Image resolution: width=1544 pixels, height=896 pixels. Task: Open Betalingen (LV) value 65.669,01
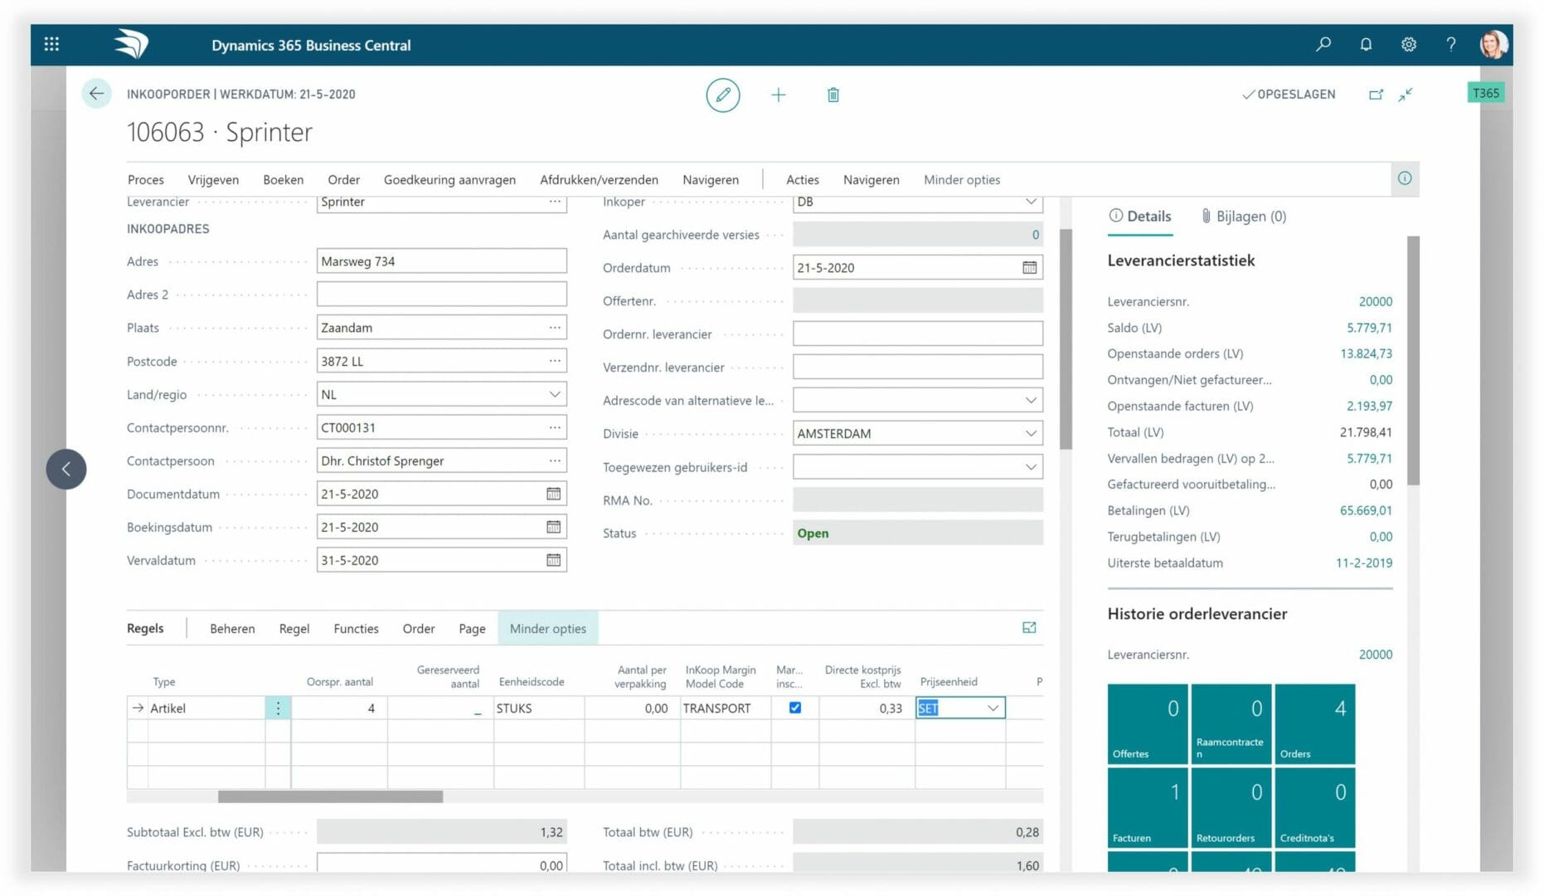[1366, 510]
